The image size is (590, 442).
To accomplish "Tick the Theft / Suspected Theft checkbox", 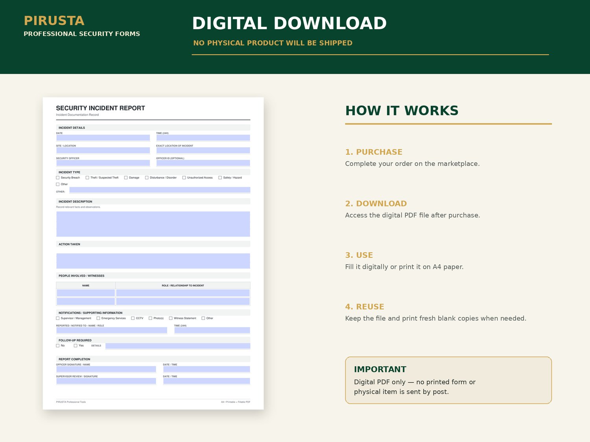I will [87, 178].
